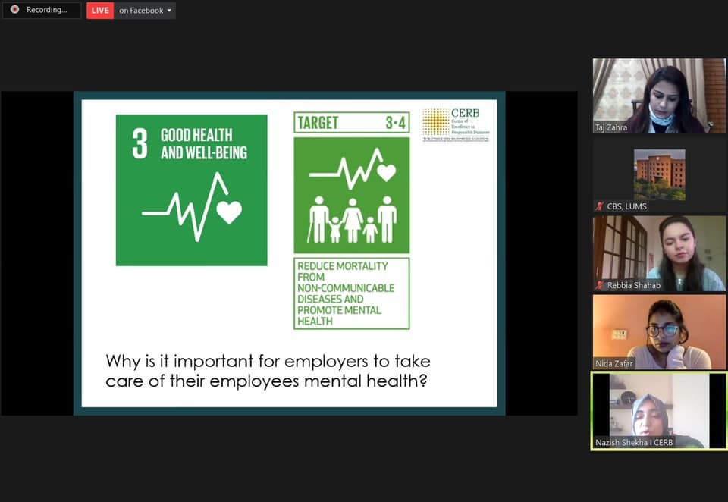Click the slide question about employees mental health
This screenshot has width=728, height=502.
(268, 371)
